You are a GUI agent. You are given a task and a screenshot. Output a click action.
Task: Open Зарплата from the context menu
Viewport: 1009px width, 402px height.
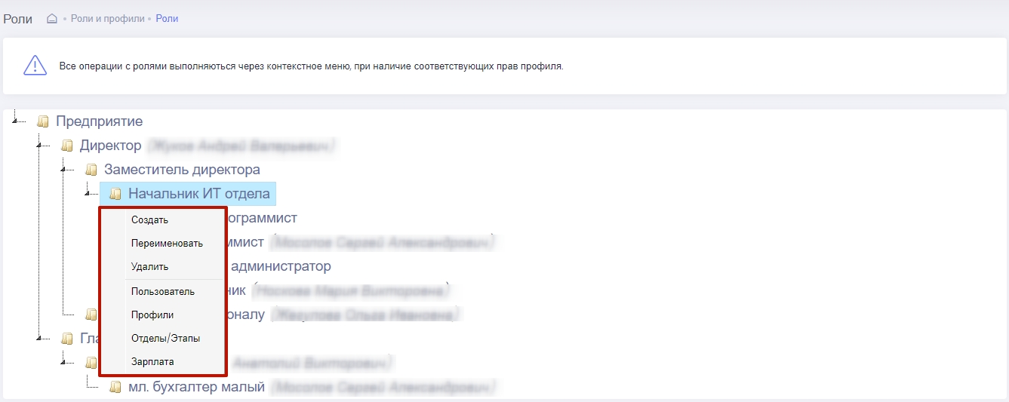(152, 362)
